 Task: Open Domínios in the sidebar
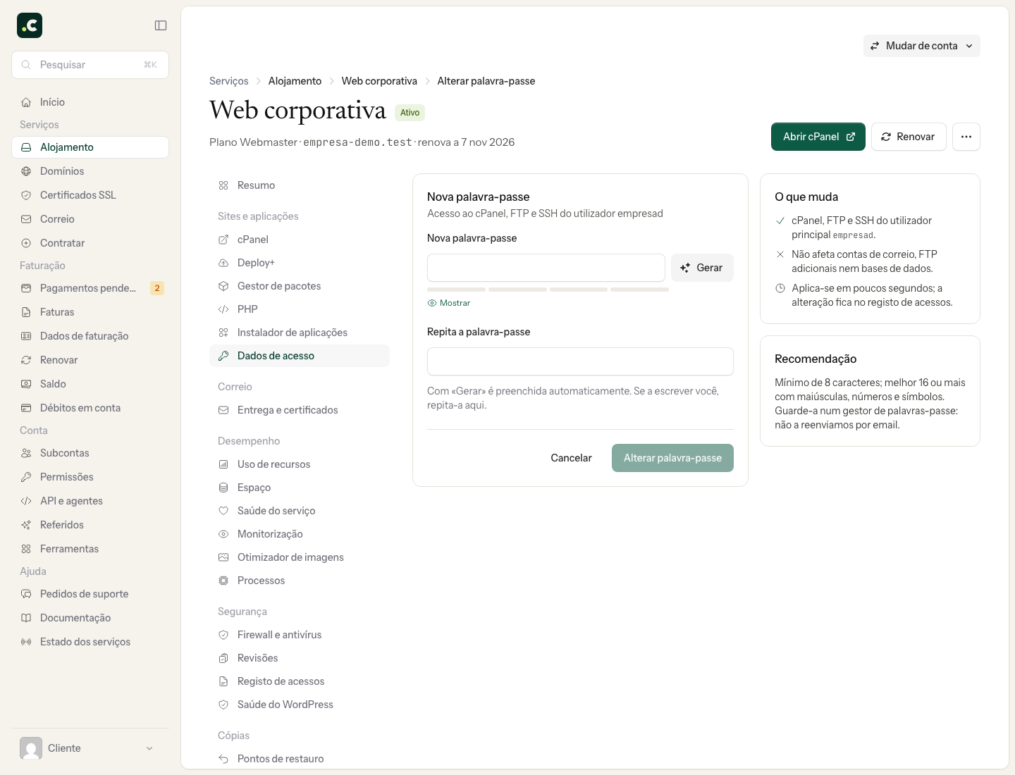[90, 171]
